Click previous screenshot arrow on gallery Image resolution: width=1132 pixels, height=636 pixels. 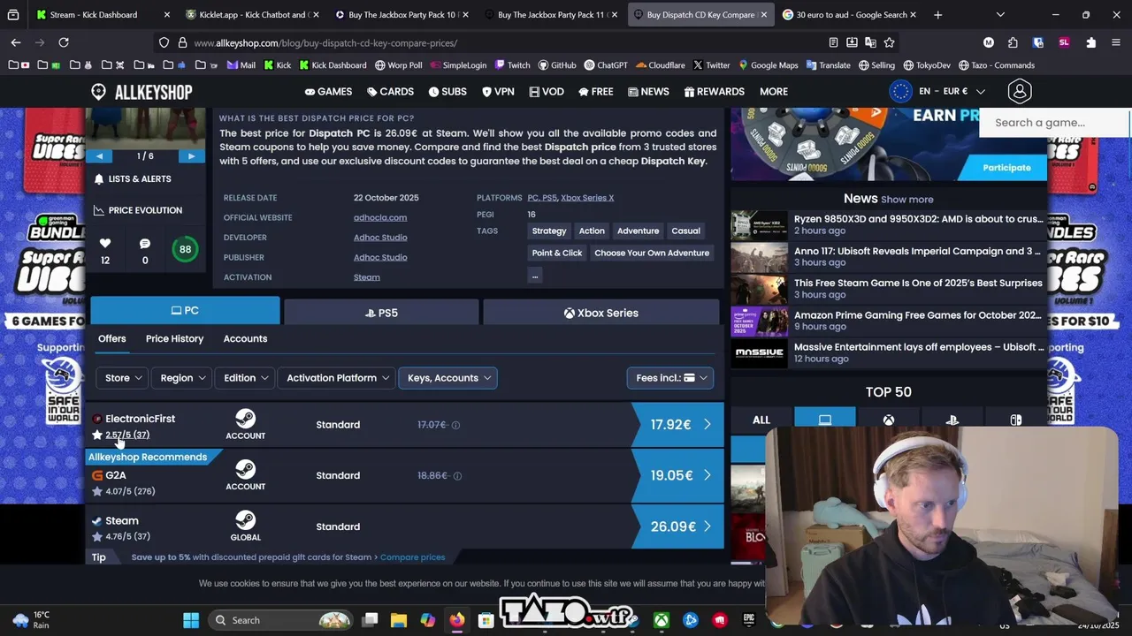[99, 156]
